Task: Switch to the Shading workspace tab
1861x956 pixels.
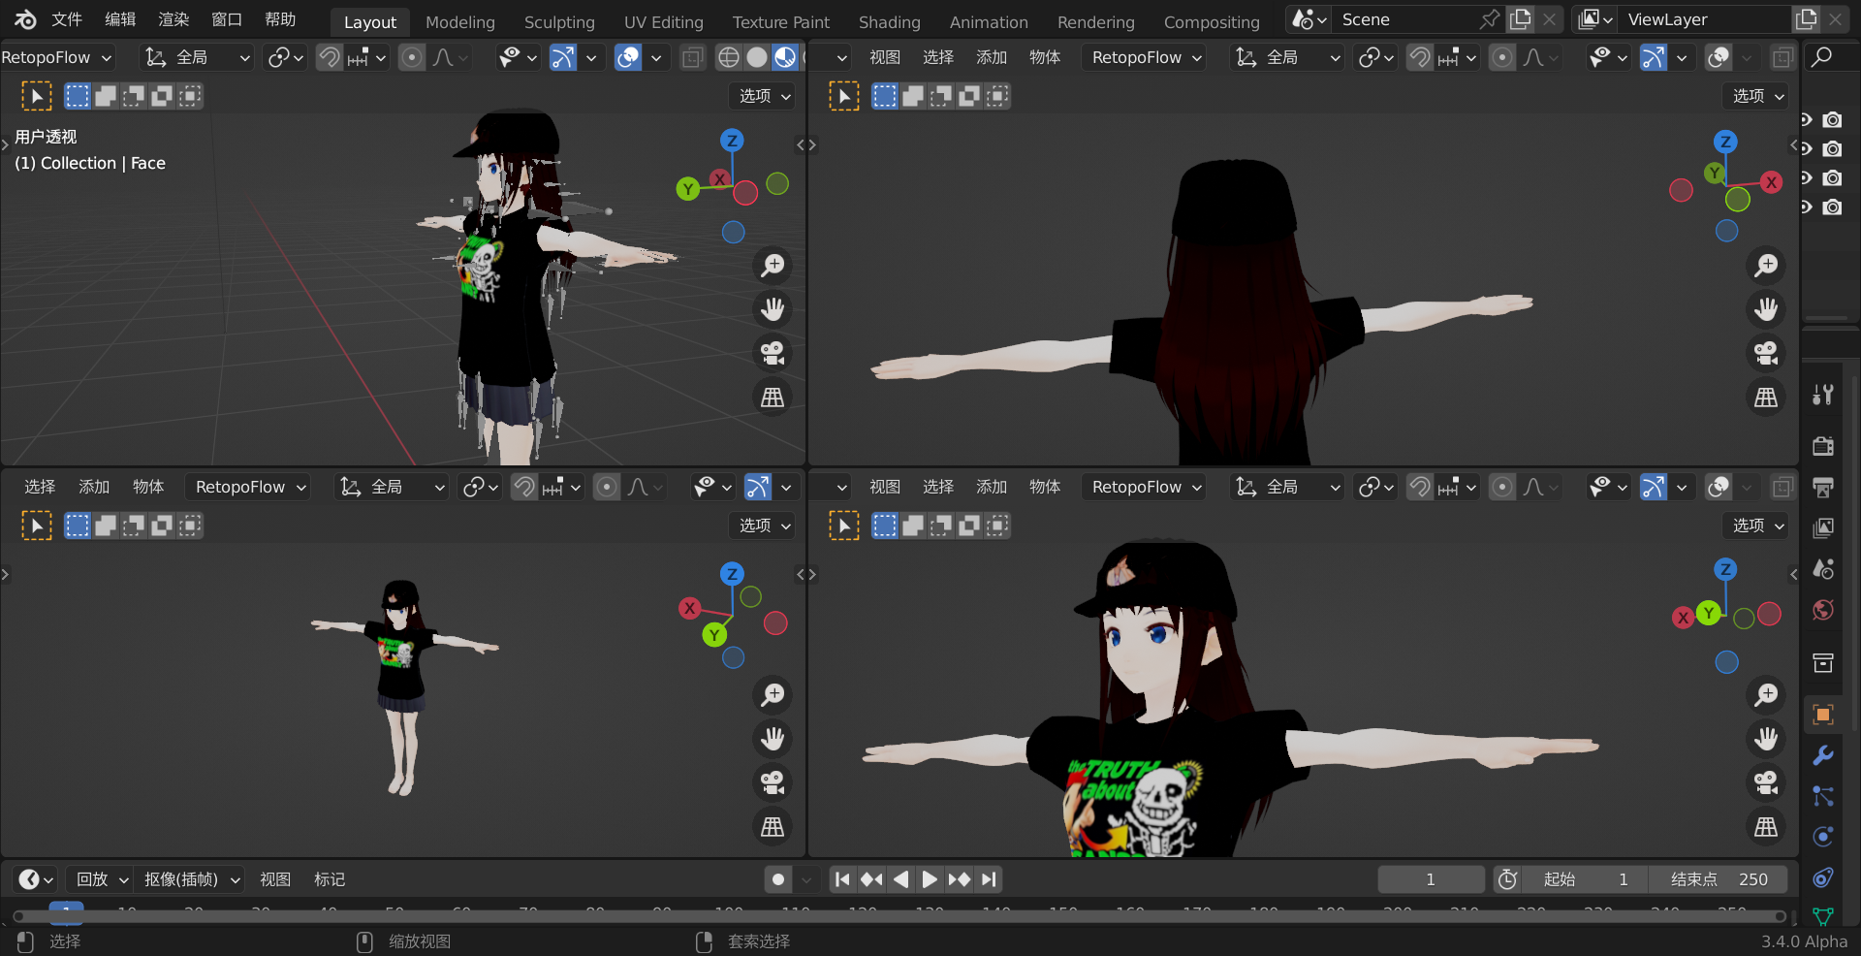Action: (x=889, y=21)
